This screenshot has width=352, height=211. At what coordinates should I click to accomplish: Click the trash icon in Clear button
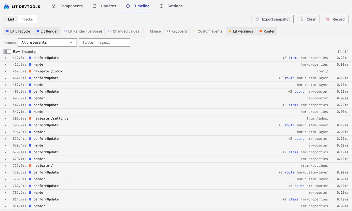302,19
